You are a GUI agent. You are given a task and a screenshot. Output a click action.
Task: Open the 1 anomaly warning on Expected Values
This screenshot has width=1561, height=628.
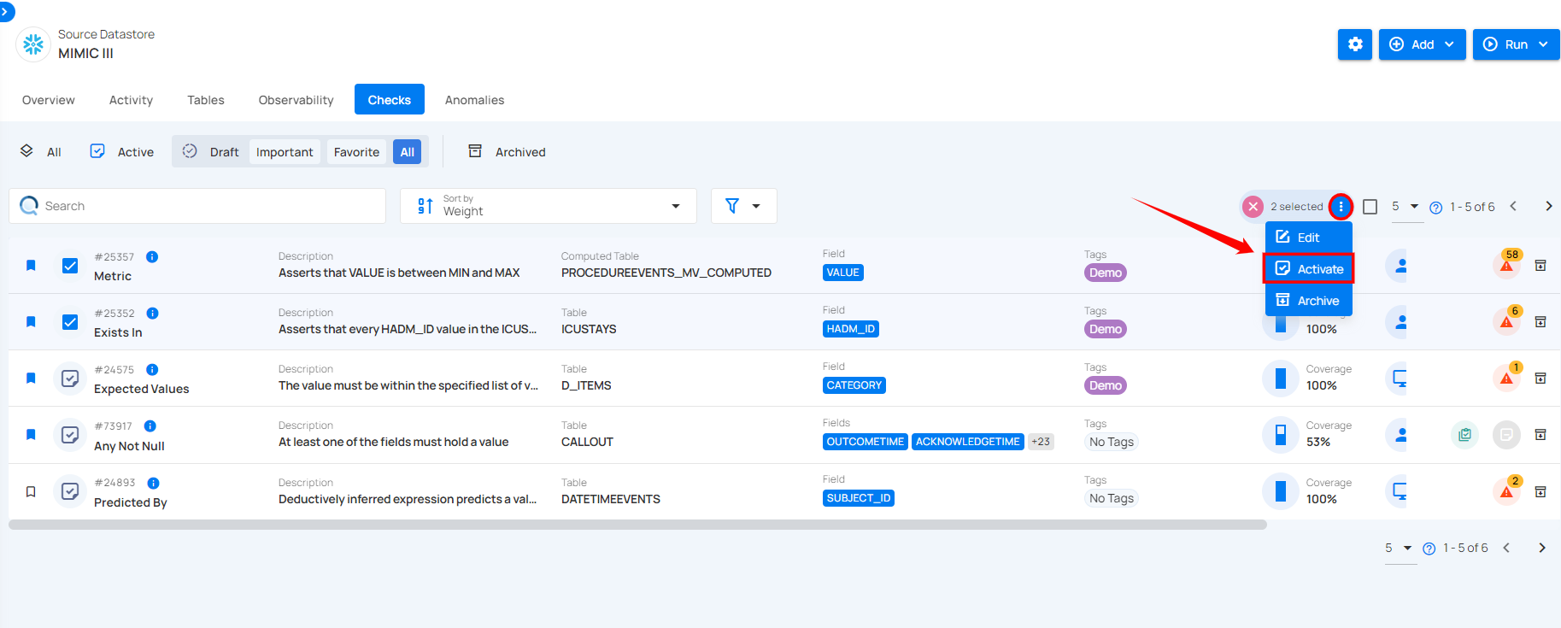point(1507,377)
